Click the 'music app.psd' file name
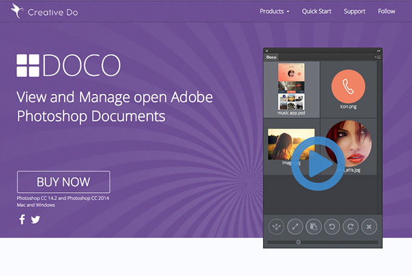This screenshot has width=412, height=276. (x=291, y=113)
